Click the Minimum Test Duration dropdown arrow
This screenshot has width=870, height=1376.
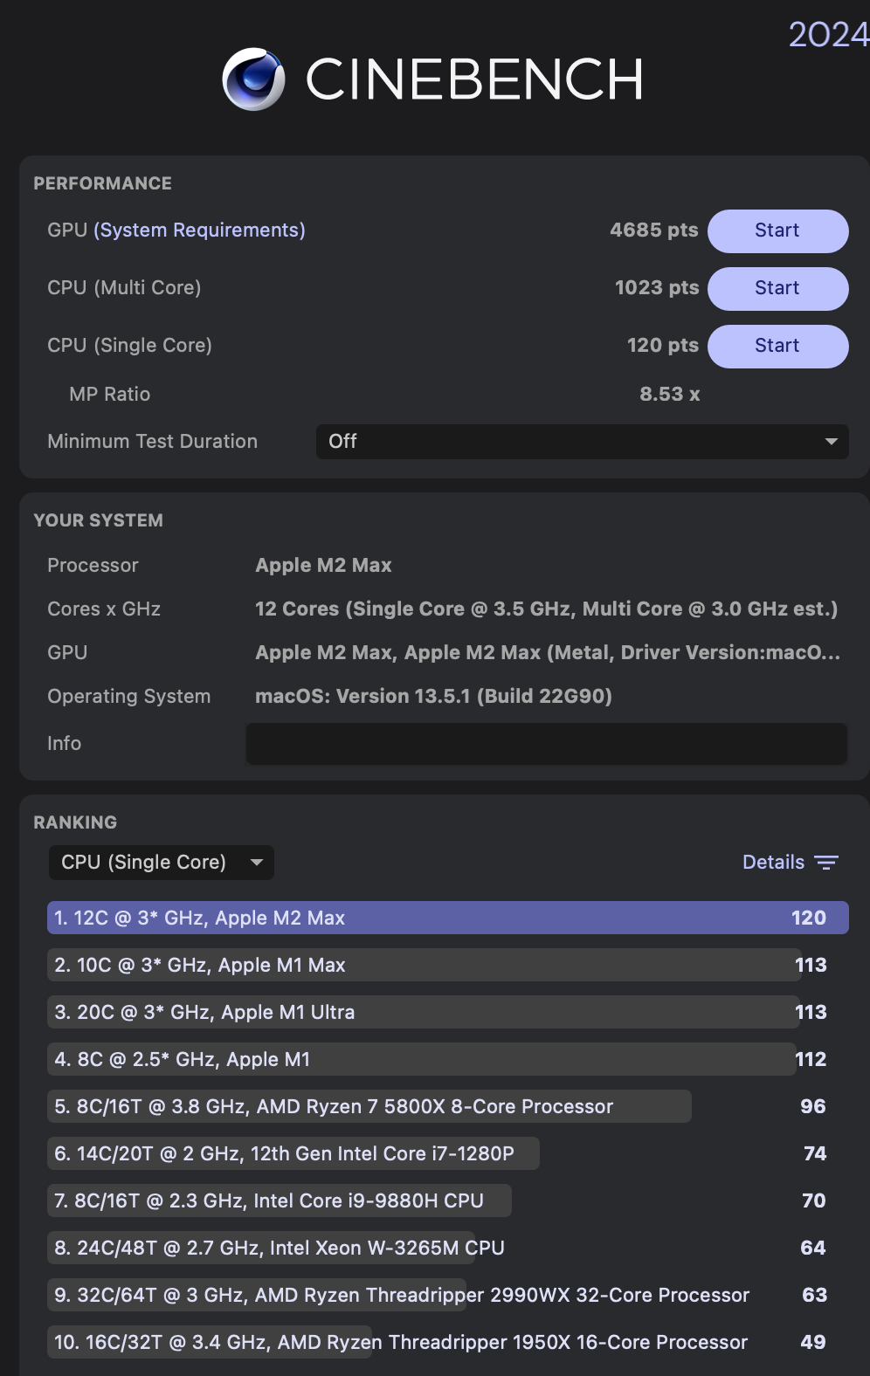[832, 442]
